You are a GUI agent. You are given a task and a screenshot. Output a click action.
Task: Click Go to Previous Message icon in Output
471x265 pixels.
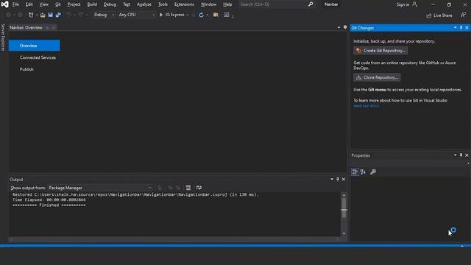[x=170, y=188]
